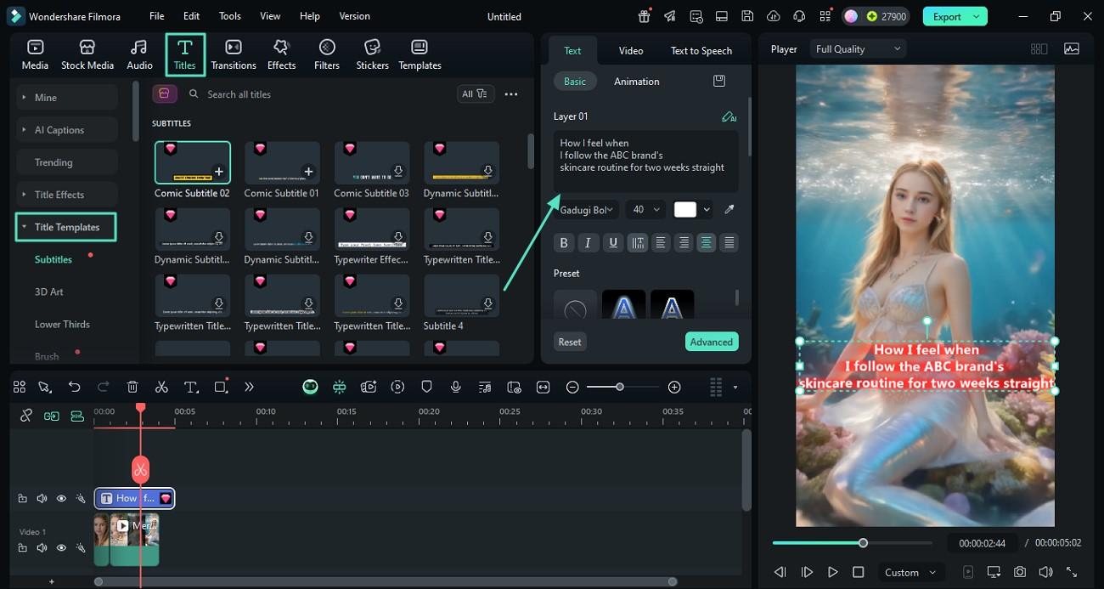Viewport: 1104px width, 589px height.
Task: Click the Search all titles field
Action: tap(319, 94)
